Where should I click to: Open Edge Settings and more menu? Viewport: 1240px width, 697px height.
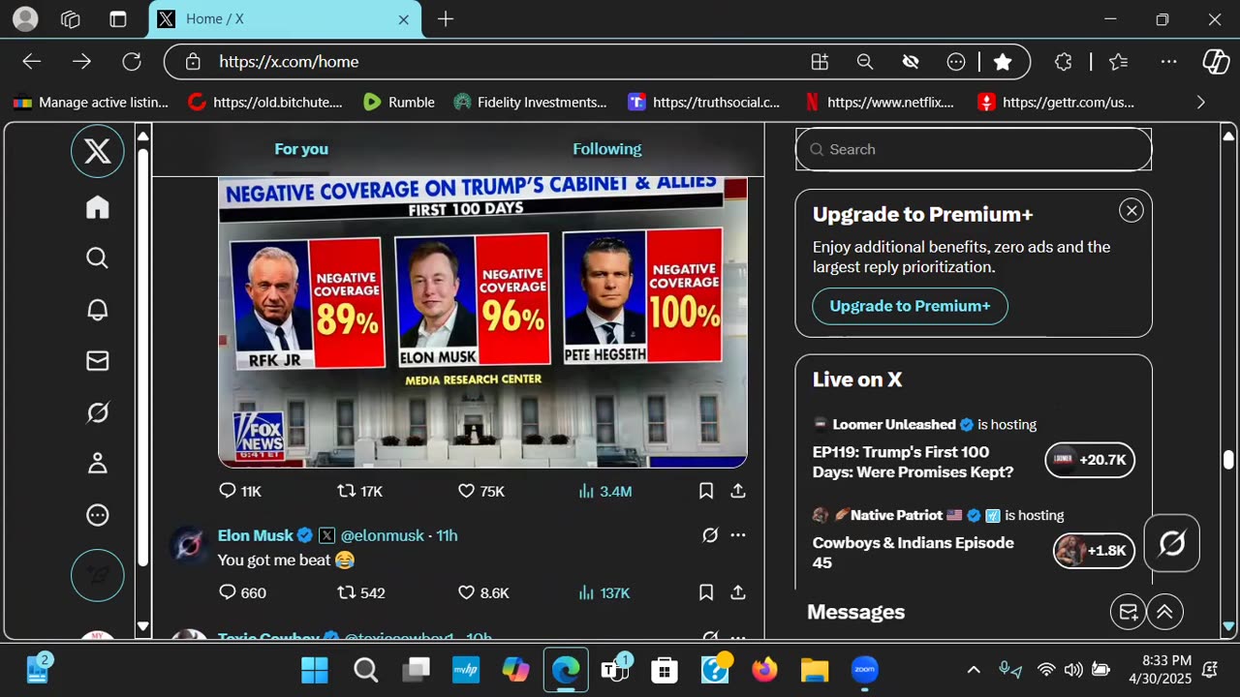[x=1169, y=62]
